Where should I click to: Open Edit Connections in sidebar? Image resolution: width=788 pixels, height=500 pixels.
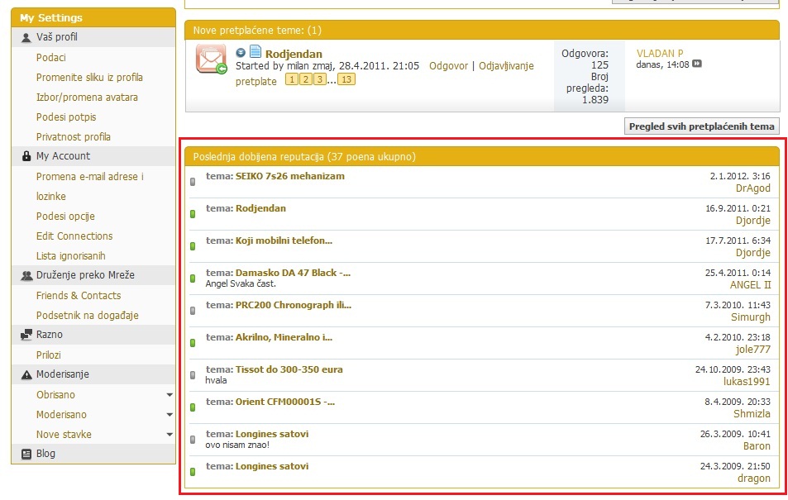(x=74, y=236)
